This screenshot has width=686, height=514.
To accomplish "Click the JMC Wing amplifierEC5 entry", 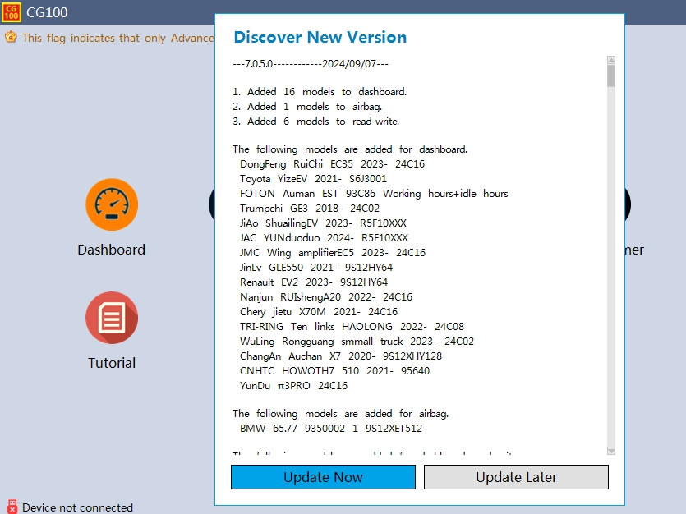I will click(333, 253).
